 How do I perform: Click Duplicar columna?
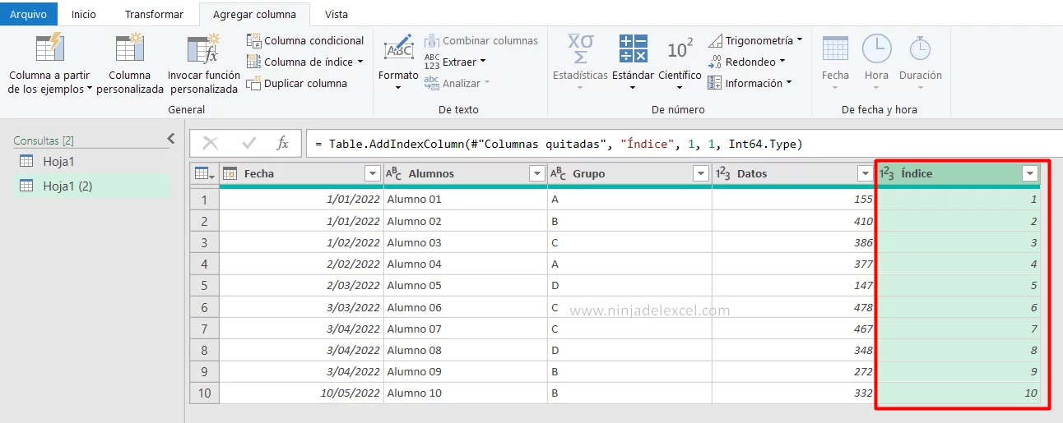(297, 83)
